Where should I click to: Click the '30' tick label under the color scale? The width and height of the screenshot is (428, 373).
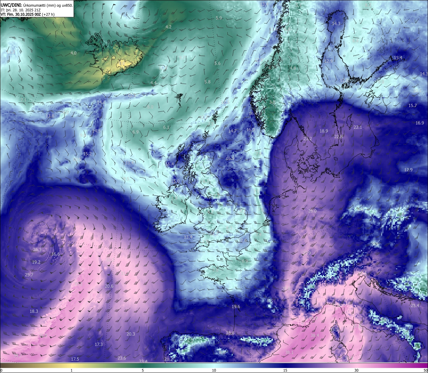click(356, 370)
